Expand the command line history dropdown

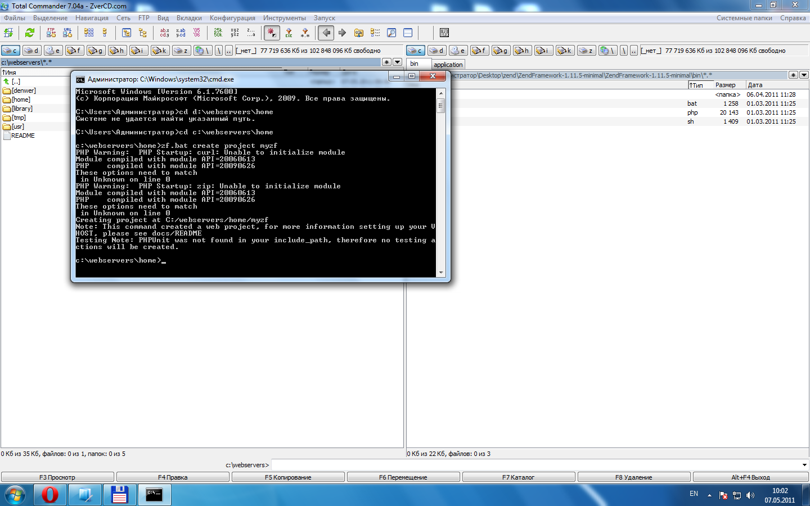[x=804, y=465]
